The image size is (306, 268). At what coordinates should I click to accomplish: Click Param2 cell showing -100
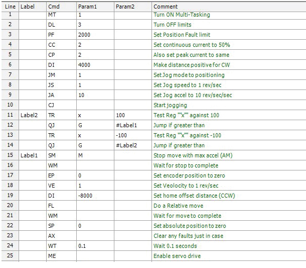(x=133, y=135)
